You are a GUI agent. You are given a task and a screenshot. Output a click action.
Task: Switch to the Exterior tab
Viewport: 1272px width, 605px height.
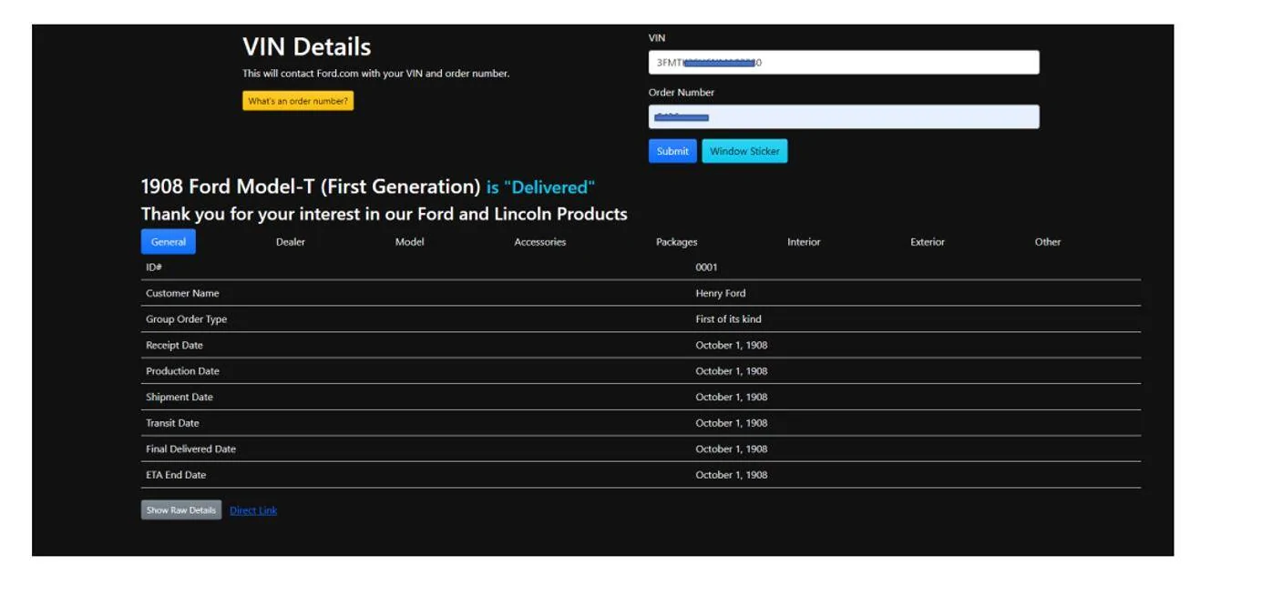[x=928, y=242]
